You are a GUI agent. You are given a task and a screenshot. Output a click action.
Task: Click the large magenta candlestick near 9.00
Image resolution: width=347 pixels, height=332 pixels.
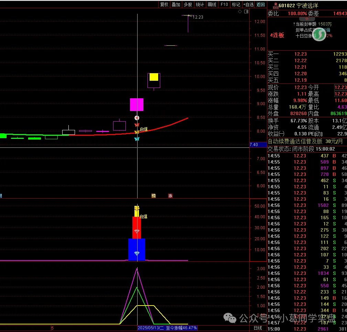point(137,104)
